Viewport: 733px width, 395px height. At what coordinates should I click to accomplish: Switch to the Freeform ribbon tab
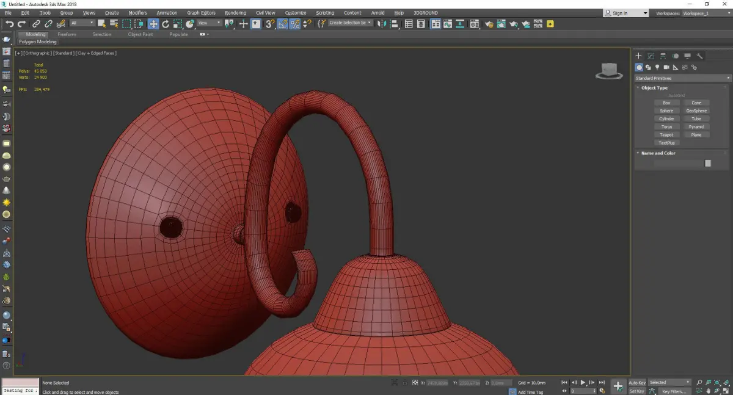point(67,34)
